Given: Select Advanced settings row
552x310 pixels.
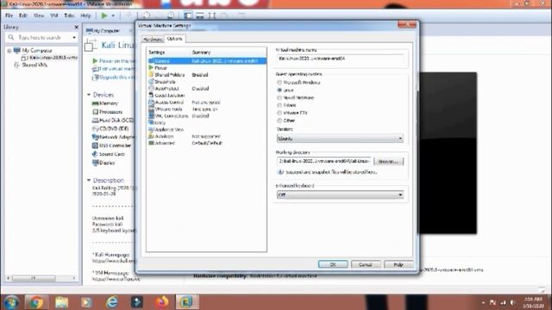Looking at the screenshot, I should click(x=207, y=143).
